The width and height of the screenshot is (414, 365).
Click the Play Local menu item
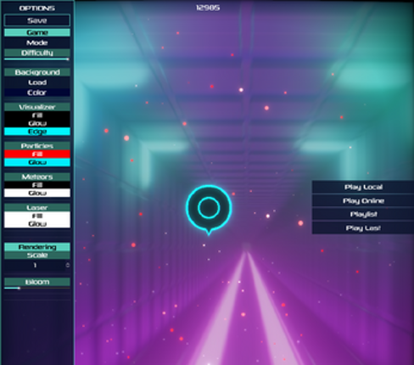(363, 187)
